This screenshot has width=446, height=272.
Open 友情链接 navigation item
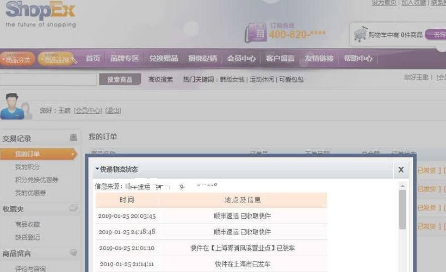click(x=319, y=59)
